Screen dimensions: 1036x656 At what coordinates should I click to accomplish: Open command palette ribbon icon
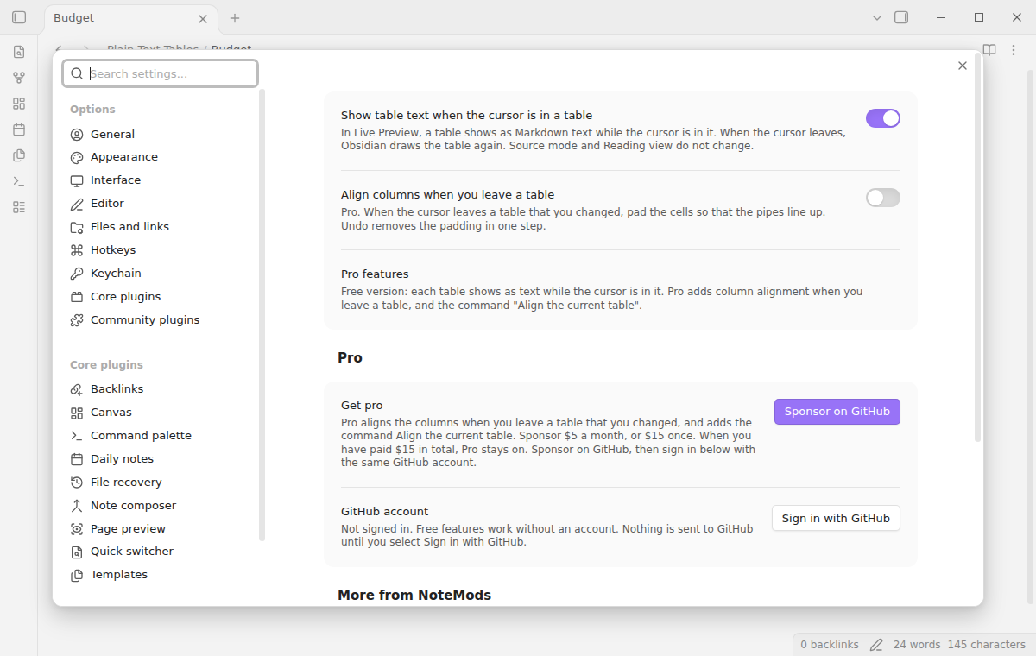coord(19,181)
